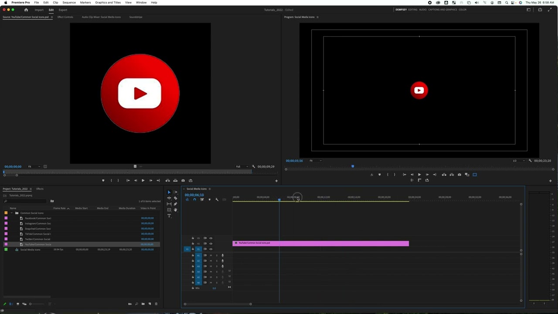Viewport: 558px width, 314px height.
Task: Click Find icon in Project panel footer
Action: tap(136, 304)
